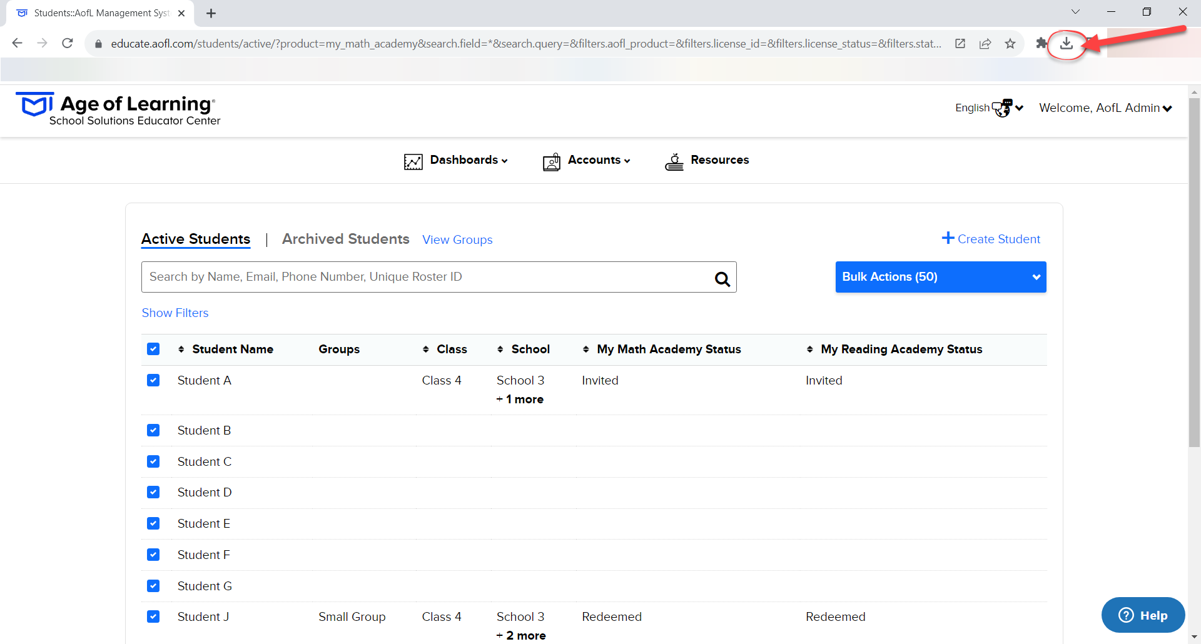Expand Student A's '+ 1 more' schools
This screenshot has height=644, width=1201.
[x=520, y=400]
